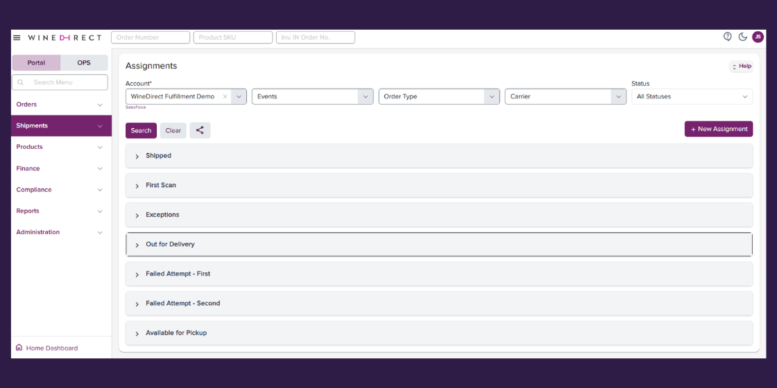
Task: Open the hamburger menu icon
Action: pyautogui.click(x=17, y=37)
